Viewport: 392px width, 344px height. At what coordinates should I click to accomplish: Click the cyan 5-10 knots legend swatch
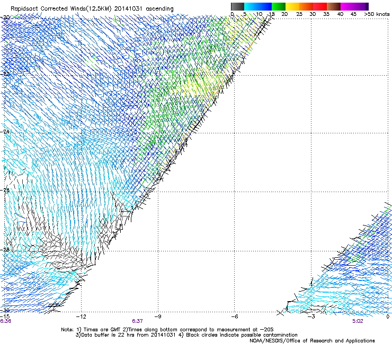pyautogui.click(x=251, y=6)
